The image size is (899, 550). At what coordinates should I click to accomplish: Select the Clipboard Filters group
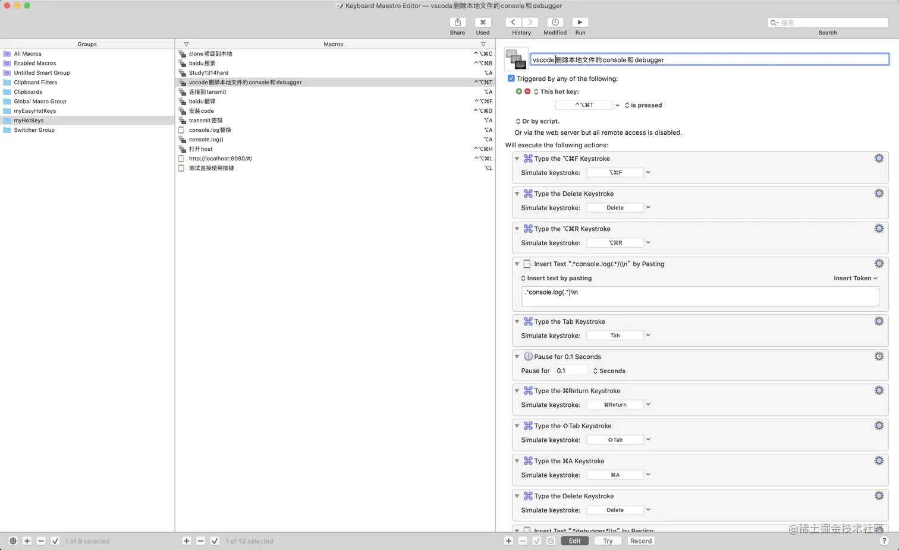coord(87,82)
